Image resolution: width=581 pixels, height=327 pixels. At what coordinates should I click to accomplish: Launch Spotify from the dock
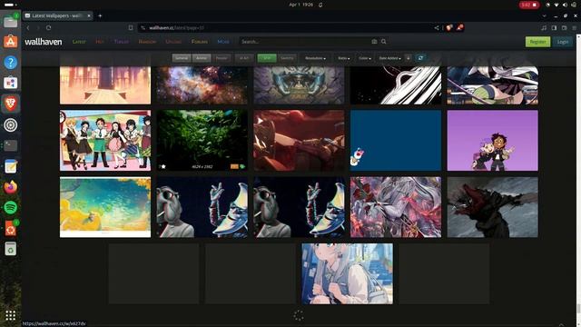[10, 208]
